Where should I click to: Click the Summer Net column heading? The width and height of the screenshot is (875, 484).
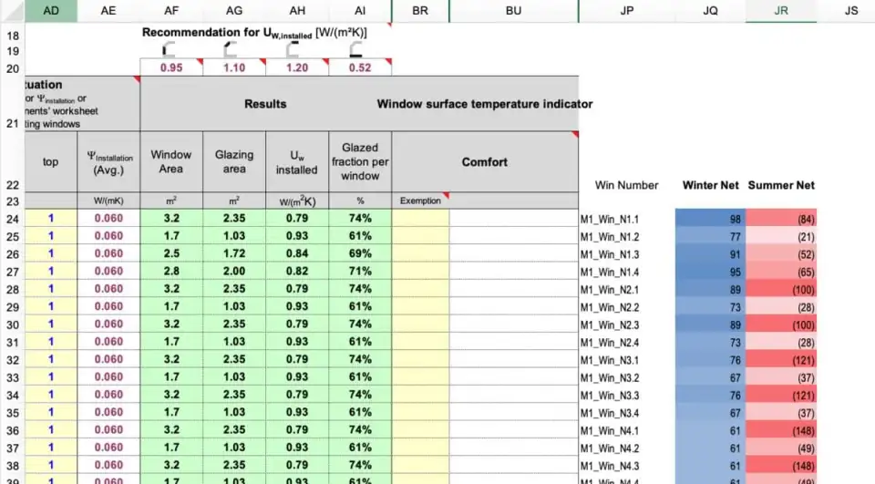point(781,185)
